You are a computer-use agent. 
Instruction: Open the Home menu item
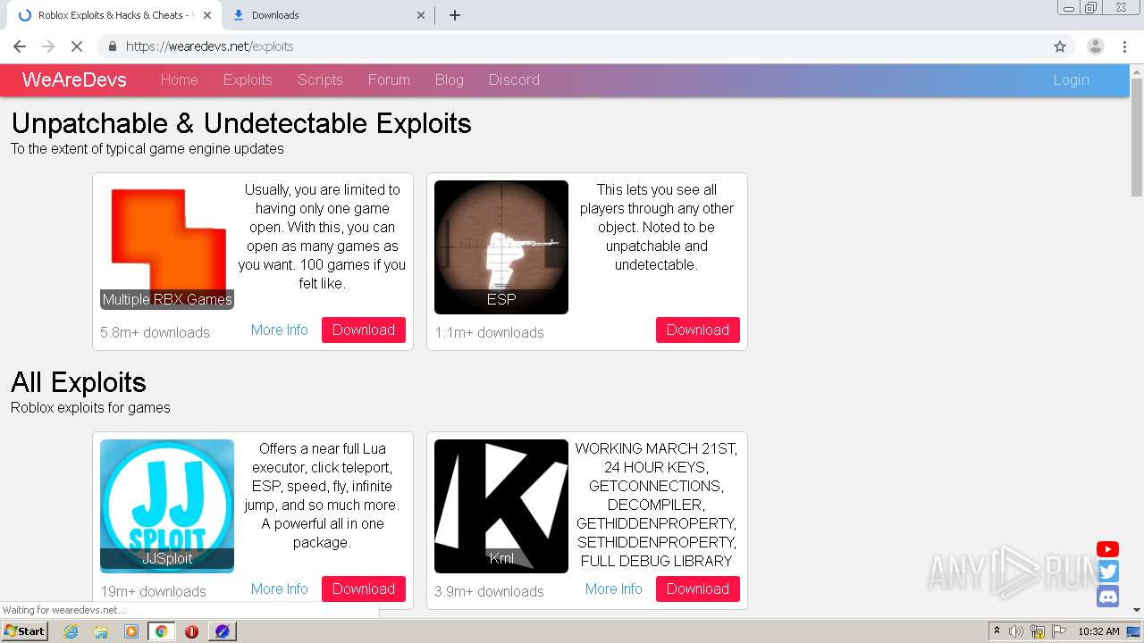coord(180,79)
